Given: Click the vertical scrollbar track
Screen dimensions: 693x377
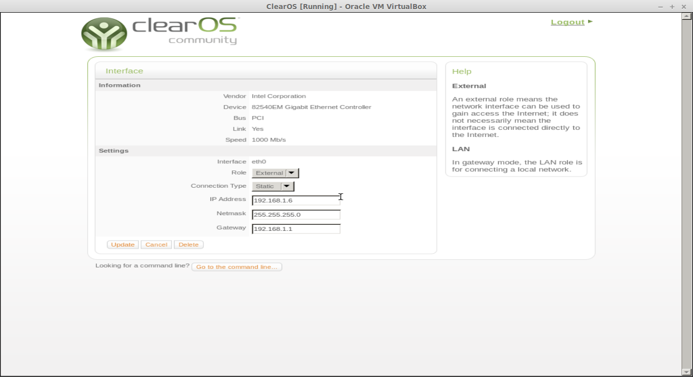Looking at the screenshot, I should click(686, 194).
